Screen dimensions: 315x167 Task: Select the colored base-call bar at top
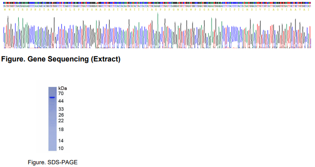pos(157,3)
